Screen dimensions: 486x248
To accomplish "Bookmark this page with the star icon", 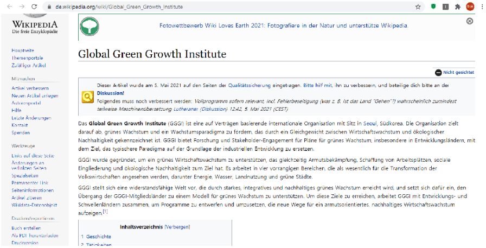I will (418, 7).
